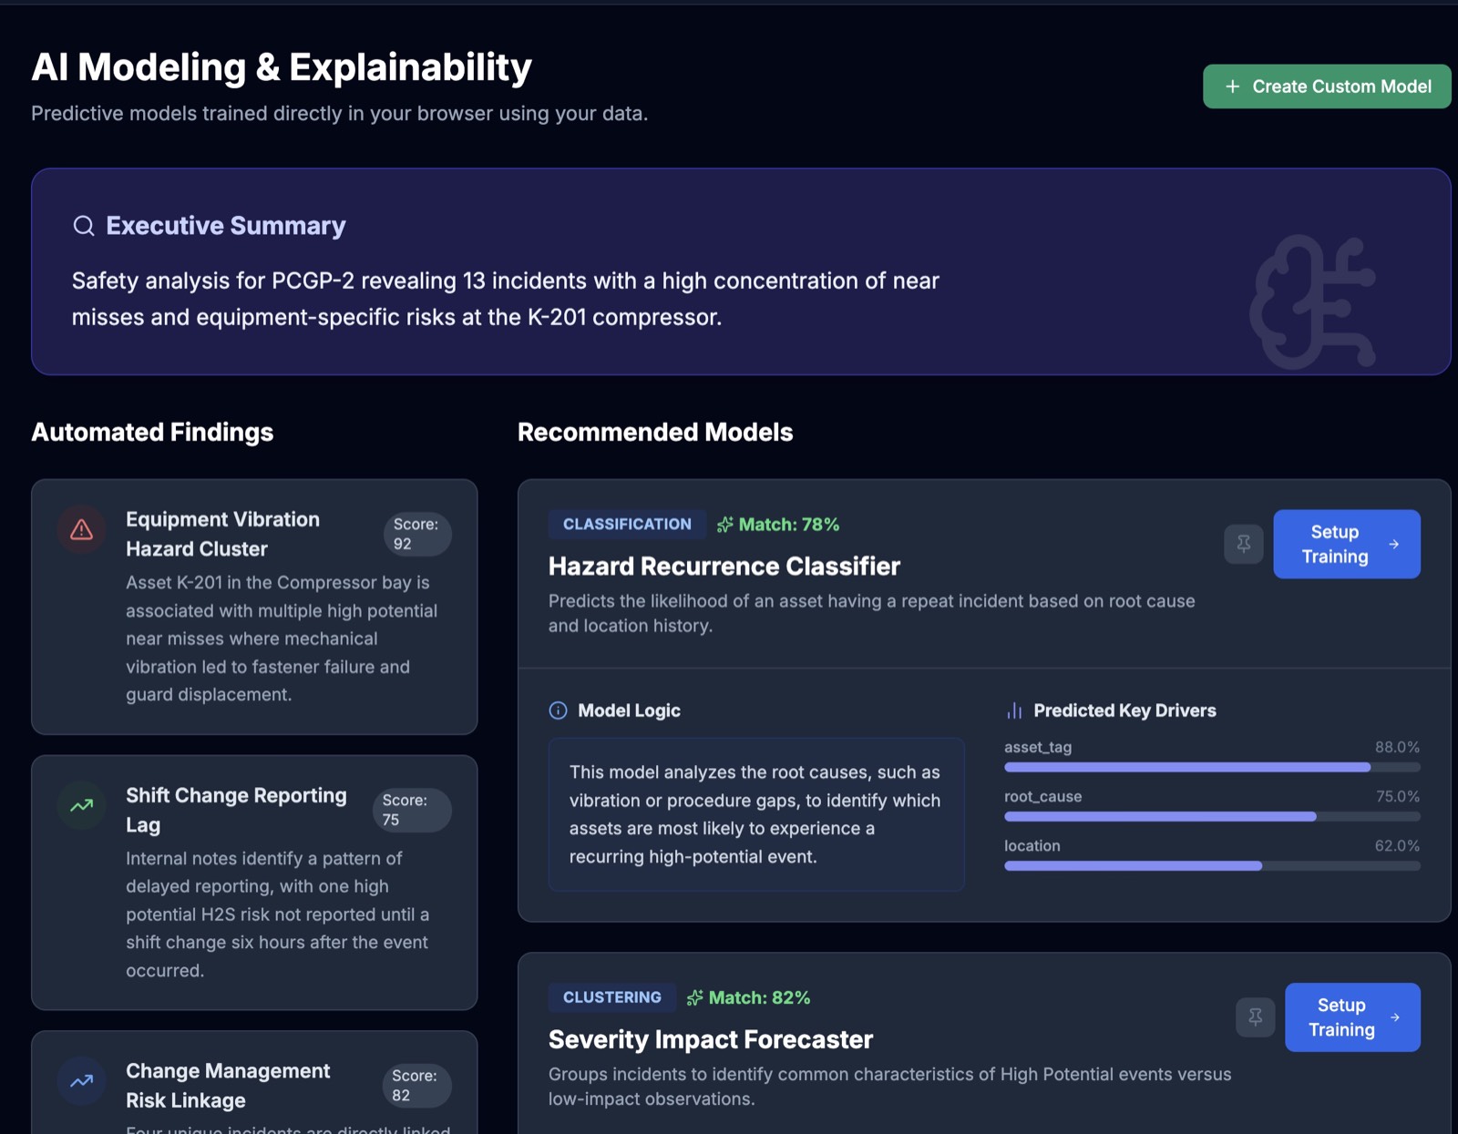Viewport: 1458px width, 1134px height.
Task: Click the location driver label
Action: pos(1032,845)
